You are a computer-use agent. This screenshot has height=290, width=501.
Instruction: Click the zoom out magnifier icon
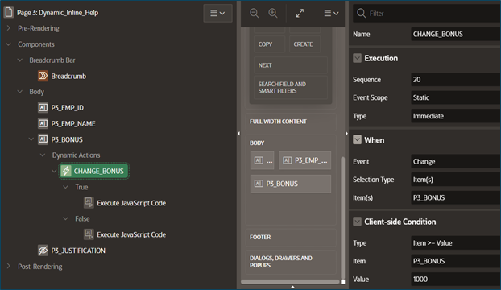[x=254, y=13]
